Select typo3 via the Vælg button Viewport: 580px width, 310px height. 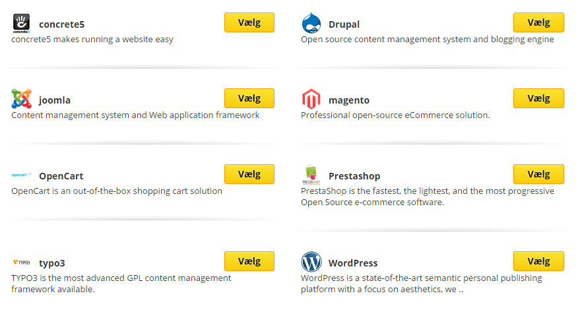(249, 261)
